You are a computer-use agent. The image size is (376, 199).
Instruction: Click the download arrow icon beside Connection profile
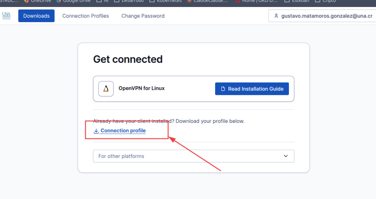click(96, 131)
